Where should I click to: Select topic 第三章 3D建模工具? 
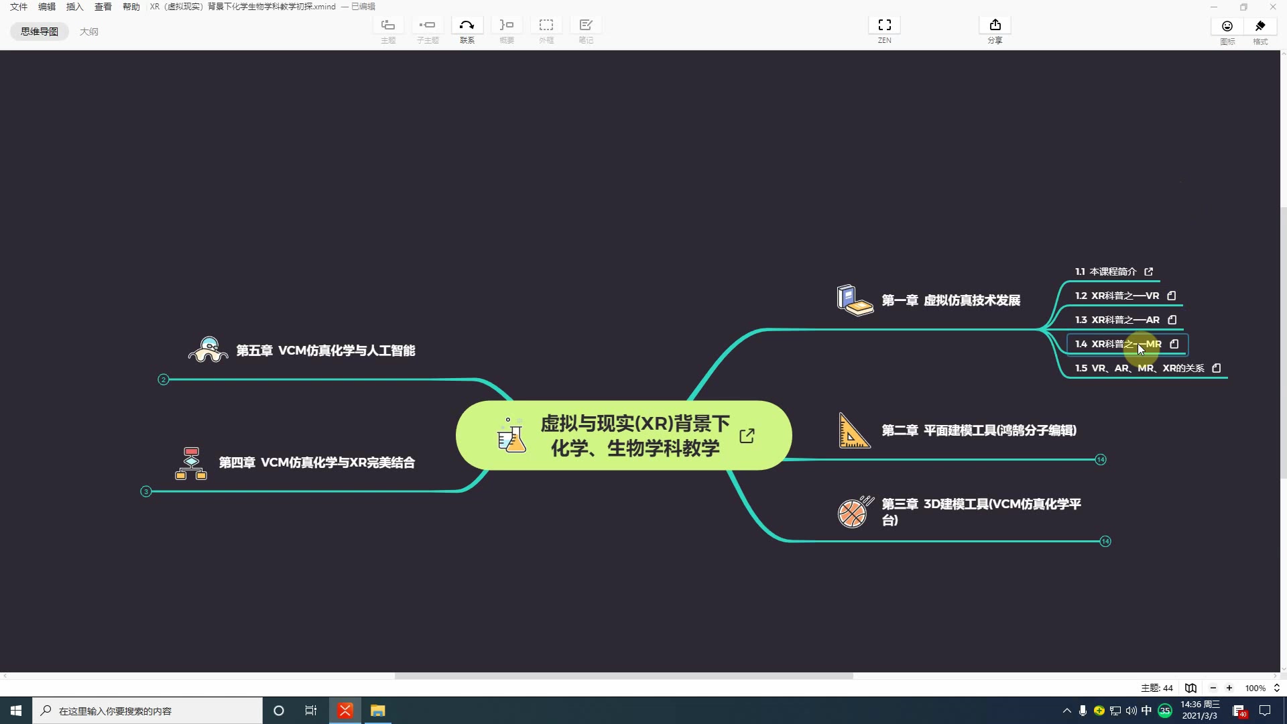[981, 511]
